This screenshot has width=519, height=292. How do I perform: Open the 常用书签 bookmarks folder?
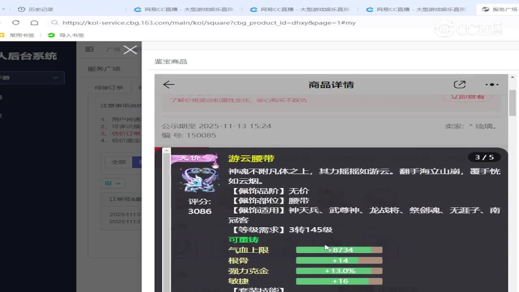click(18, 35)
